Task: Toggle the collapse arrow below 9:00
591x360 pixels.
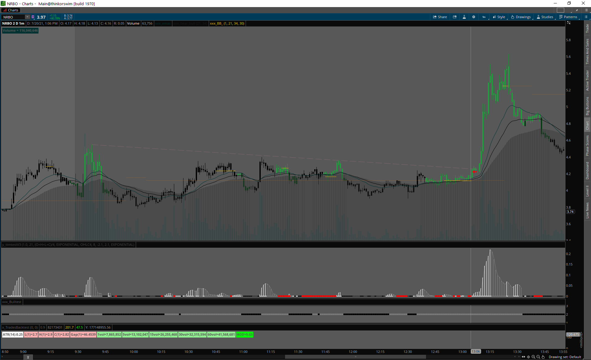Action: tap(28, 357)
